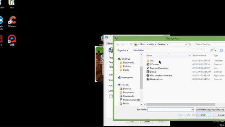Select the O.o folder icon in file list
Screen dimensions: 225x127
pos(148,60)
